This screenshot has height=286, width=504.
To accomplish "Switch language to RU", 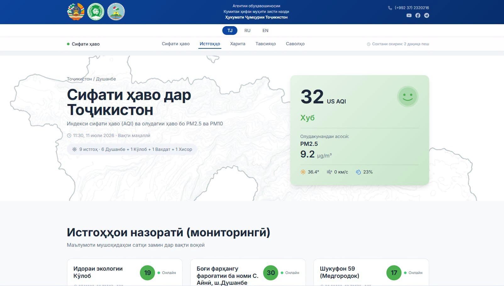I will [x=247, y=30].
